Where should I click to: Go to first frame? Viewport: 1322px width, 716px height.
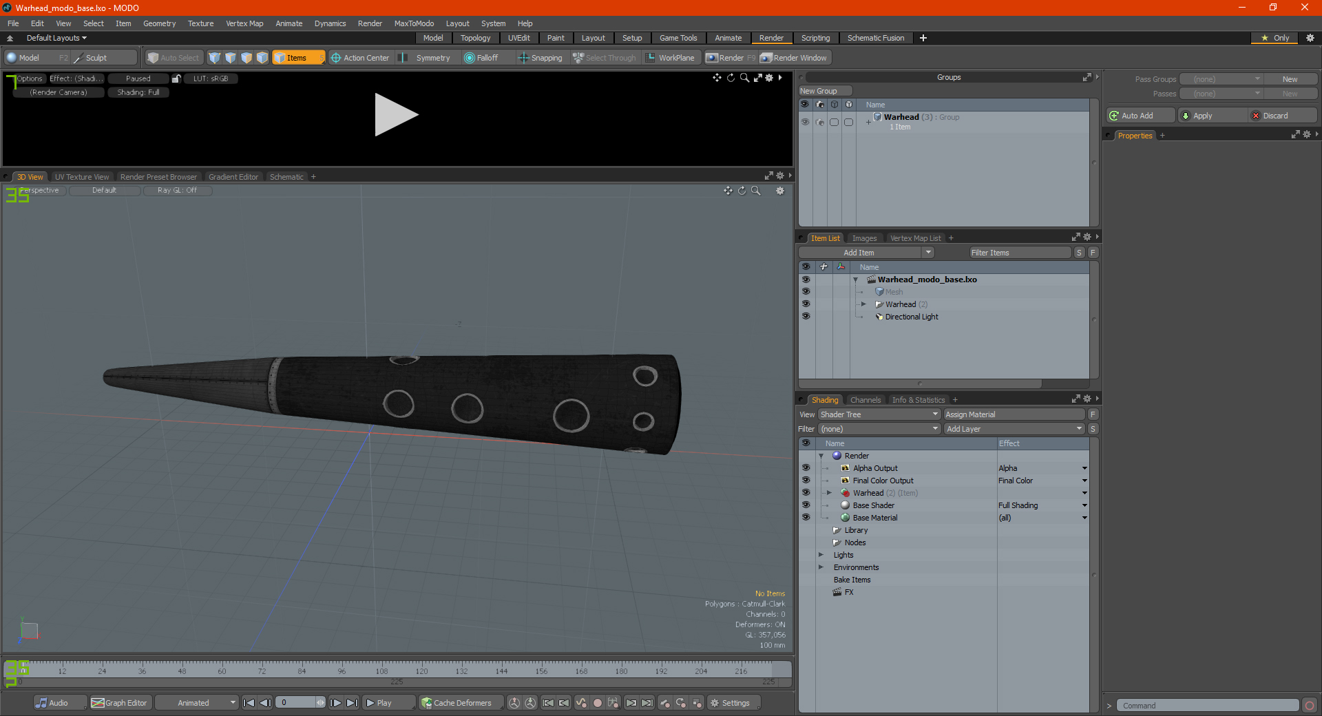[249, 703]
